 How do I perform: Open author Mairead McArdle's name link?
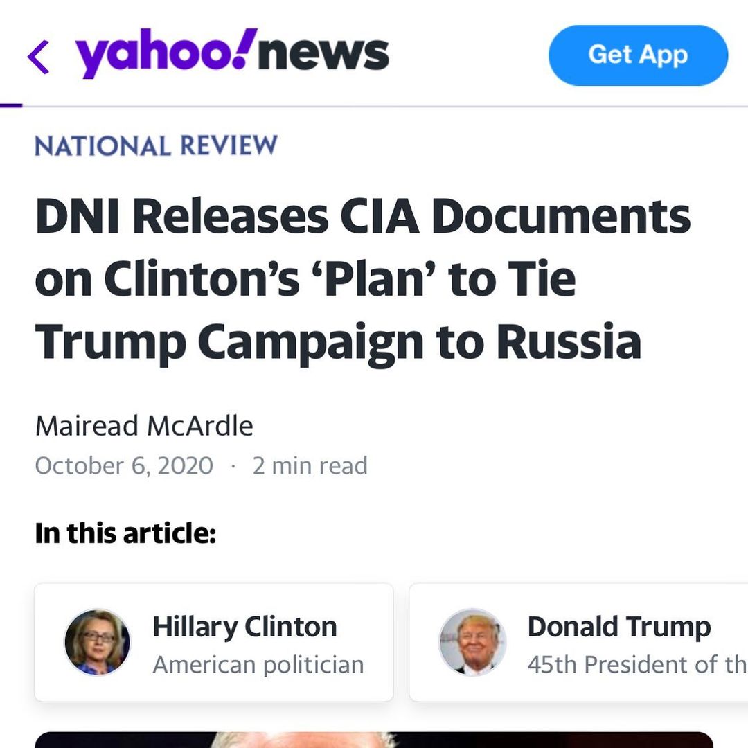[144, 425]
